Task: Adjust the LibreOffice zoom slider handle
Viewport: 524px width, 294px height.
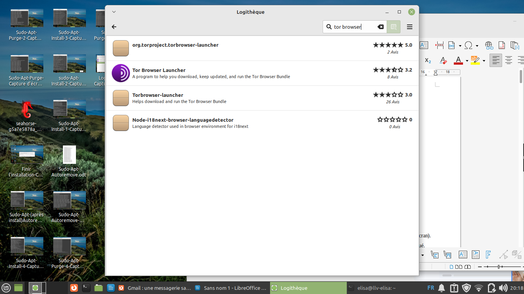Action: coord(499,266)
